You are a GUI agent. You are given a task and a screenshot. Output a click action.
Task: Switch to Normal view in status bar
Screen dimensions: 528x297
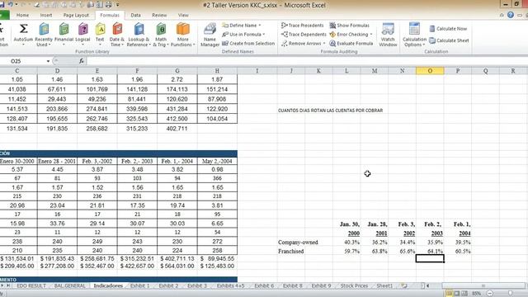(x=449, y=294)
